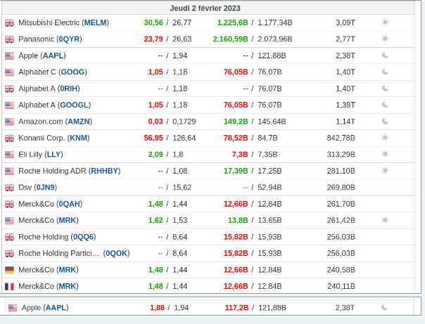Open Amazon.com AMZN link
The image size is (425, 324).
pos(78,122)
